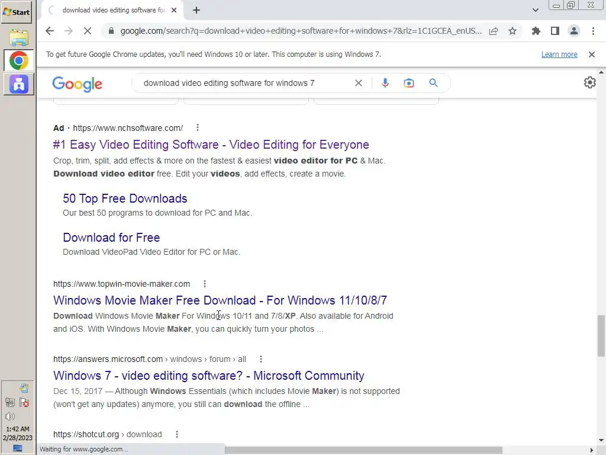606x455 pixels.
Task: Open Windows Explorer from taskbar
Action: pyautogui.click(x=18, y=37)
